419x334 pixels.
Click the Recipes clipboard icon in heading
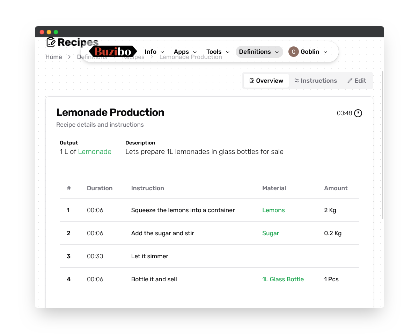pos(51,42)
